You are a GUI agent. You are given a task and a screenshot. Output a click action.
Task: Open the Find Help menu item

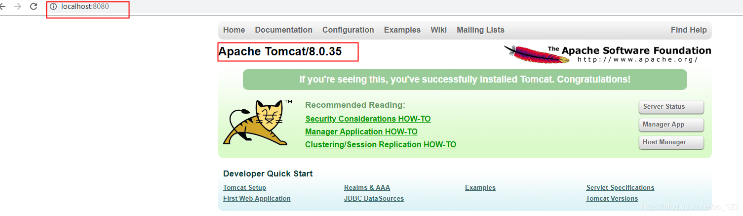coord(689,30)
